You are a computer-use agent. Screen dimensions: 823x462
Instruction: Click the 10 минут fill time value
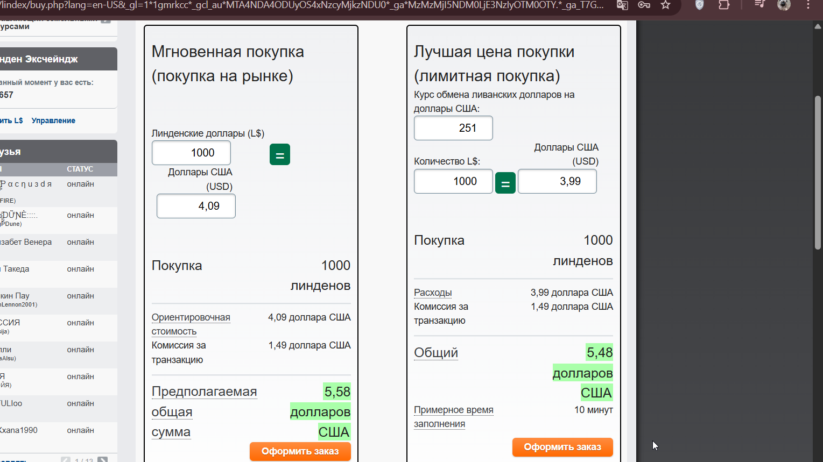tap(594, 410)
